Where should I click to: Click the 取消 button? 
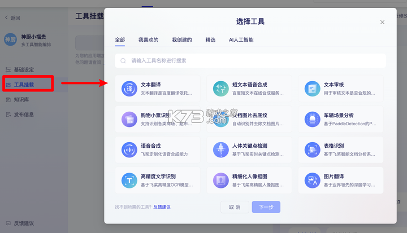[235, 207]
